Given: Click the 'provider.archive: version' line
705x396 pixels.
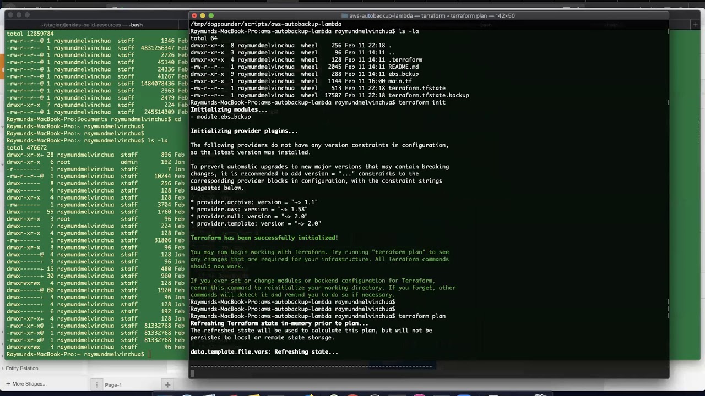Looking at the screenshot, I should (254, 202).
